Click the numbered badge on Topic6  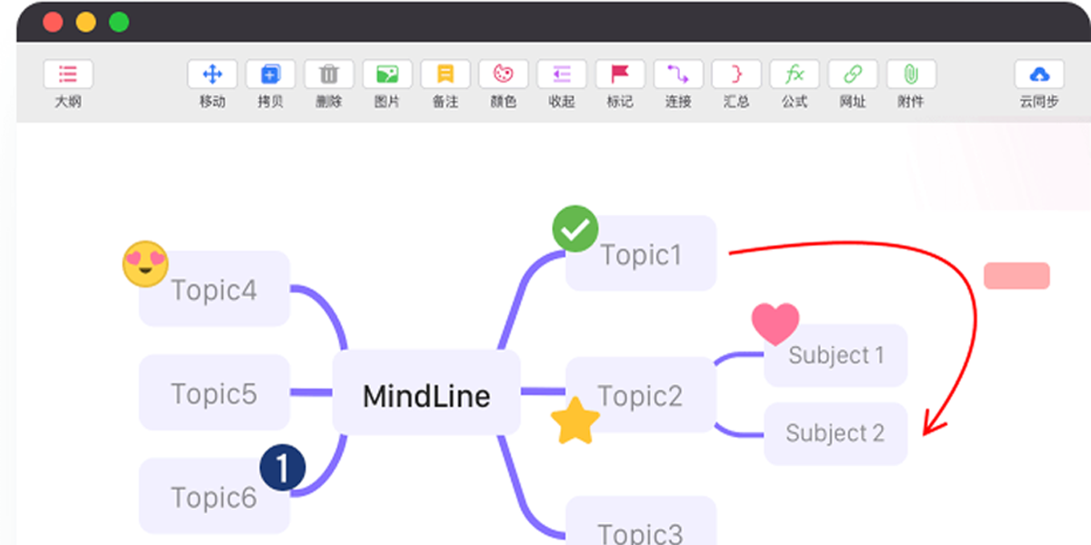click(x=283, y=466)
